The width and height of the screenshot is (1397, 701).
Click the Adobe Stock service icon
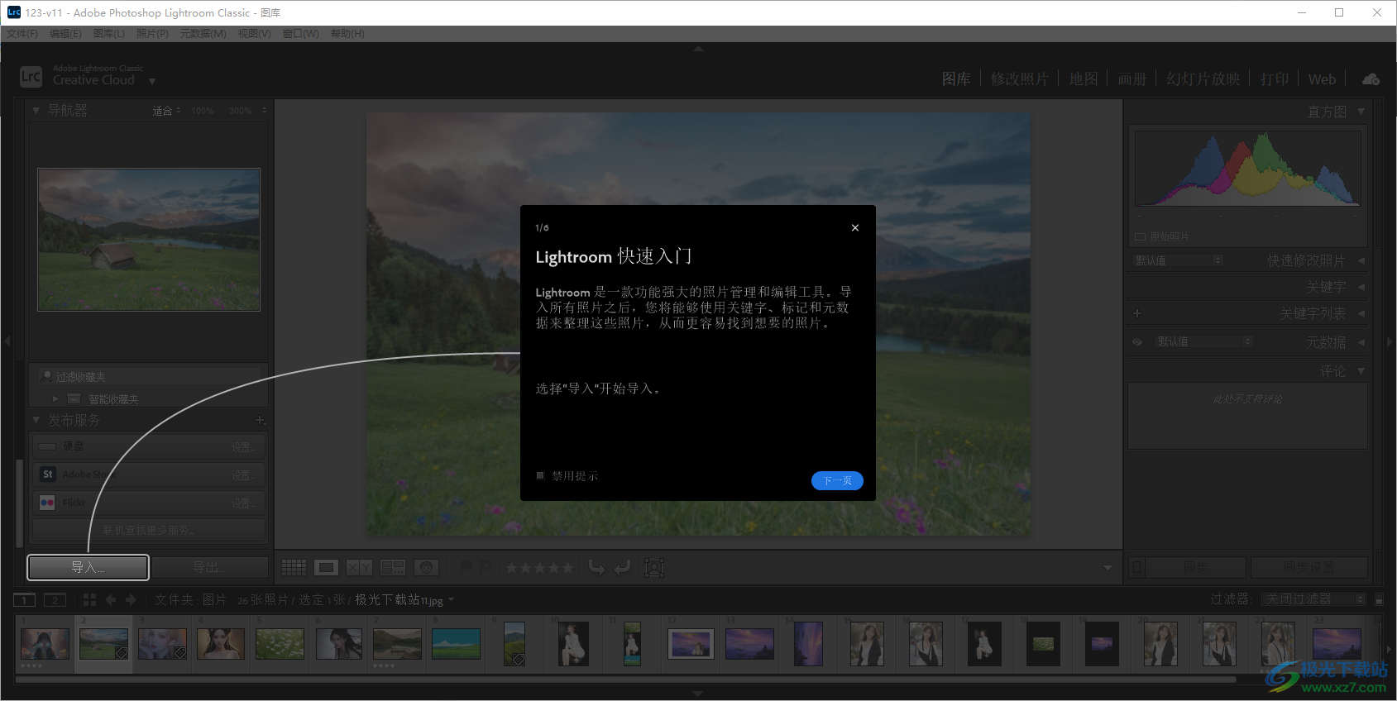tap(47, 474)
